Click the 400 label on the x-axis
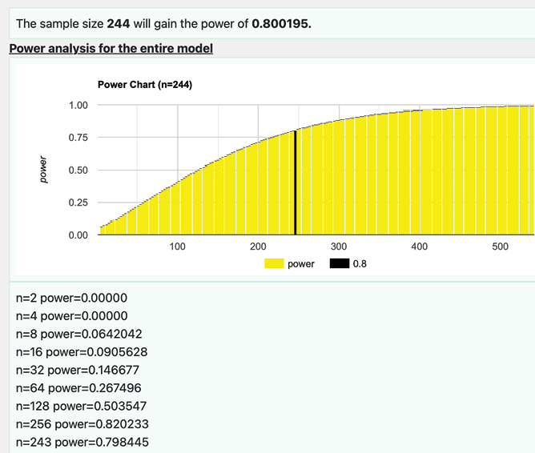The width and height of the screenshot is (535, 453). coord(419,247)
